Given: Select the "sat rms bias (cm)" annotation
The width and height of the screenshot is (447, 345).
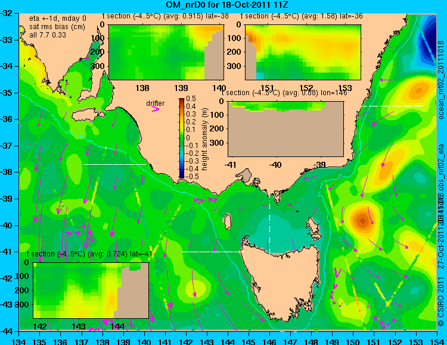Looking at the screenshot, I should click(57, 27).
